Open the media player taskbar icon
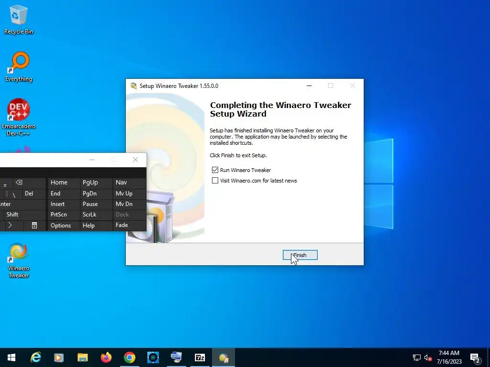Image resolution: width=490 pixels, height=367 pixels. (x=59, y=357)
